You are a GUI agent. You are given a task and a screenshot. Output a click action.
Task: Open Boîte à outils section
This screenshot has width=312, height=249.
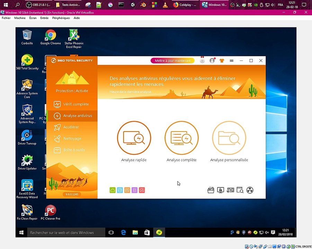pos(72,150)
